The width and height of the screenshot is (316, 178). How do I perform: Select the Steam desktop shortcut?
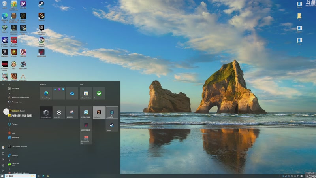click(x=41, y=5)
